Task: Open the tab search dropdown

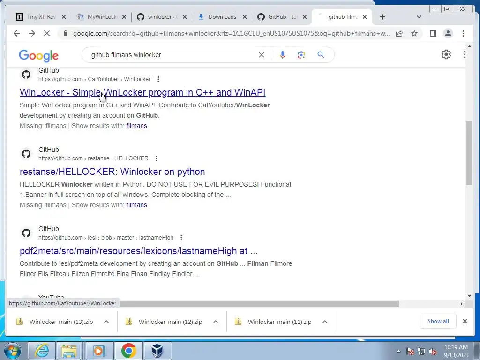Action: (x=419, y=17)
